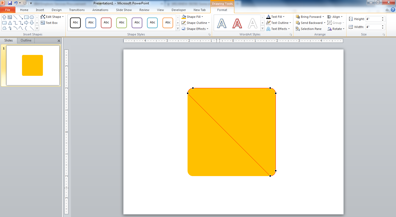Click the Redo icon in Quick Access Toolbar
Screen dimensions: 396x217
(x=25, y=3)
